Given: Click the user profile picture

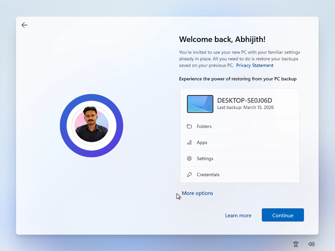Looking at the screenshot, I should (91, 125).
